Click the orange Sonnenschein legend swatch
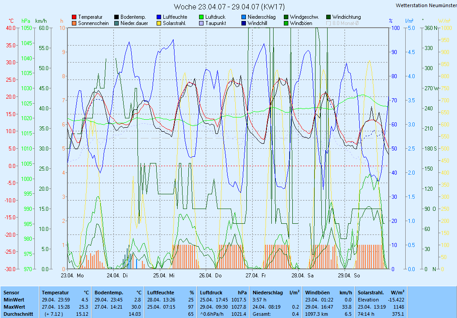 pyautogui.click(x=75, y=23)
